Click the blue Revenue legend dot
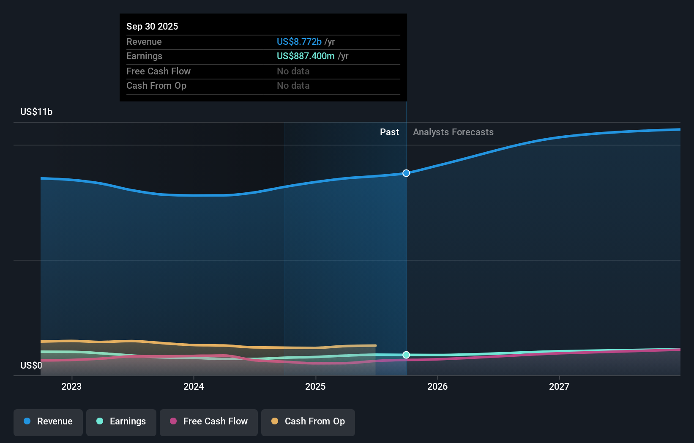 coord(27,421)
